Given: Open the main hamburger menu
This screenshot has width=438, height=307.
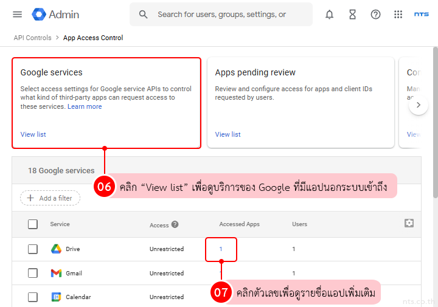Looking at the screenshot, I should click(x=17, y=15).
